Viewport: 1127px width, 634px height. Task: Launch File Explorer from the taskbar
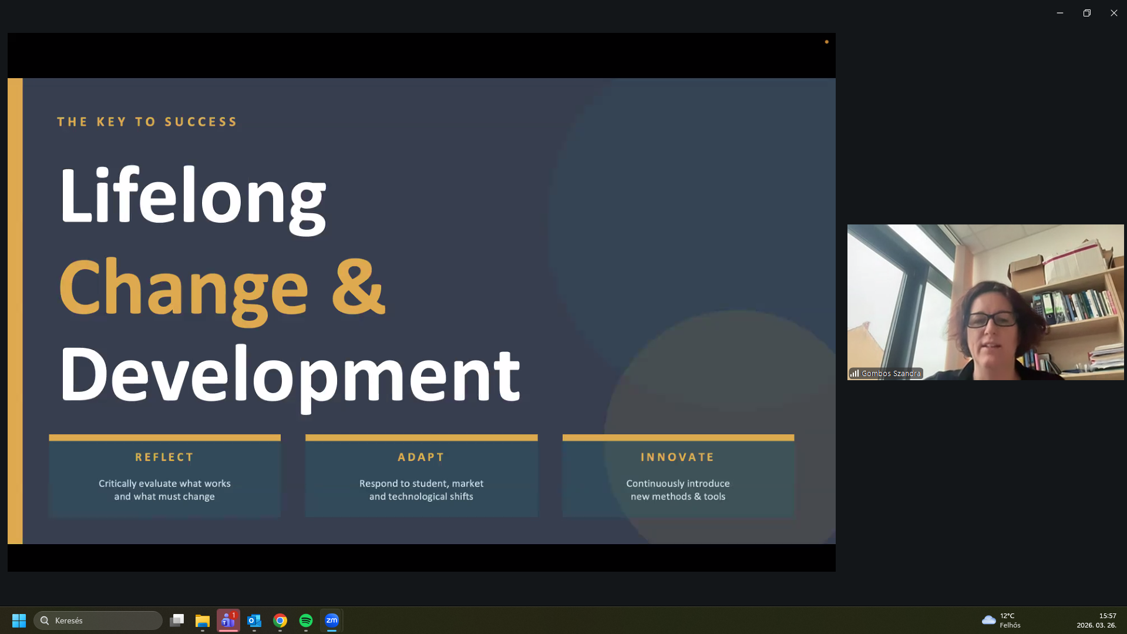(x=203, y=620)
